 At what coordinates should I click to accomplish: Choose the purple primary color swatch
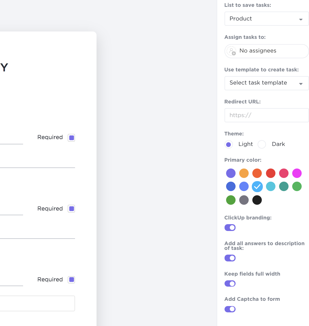(231, 173)
